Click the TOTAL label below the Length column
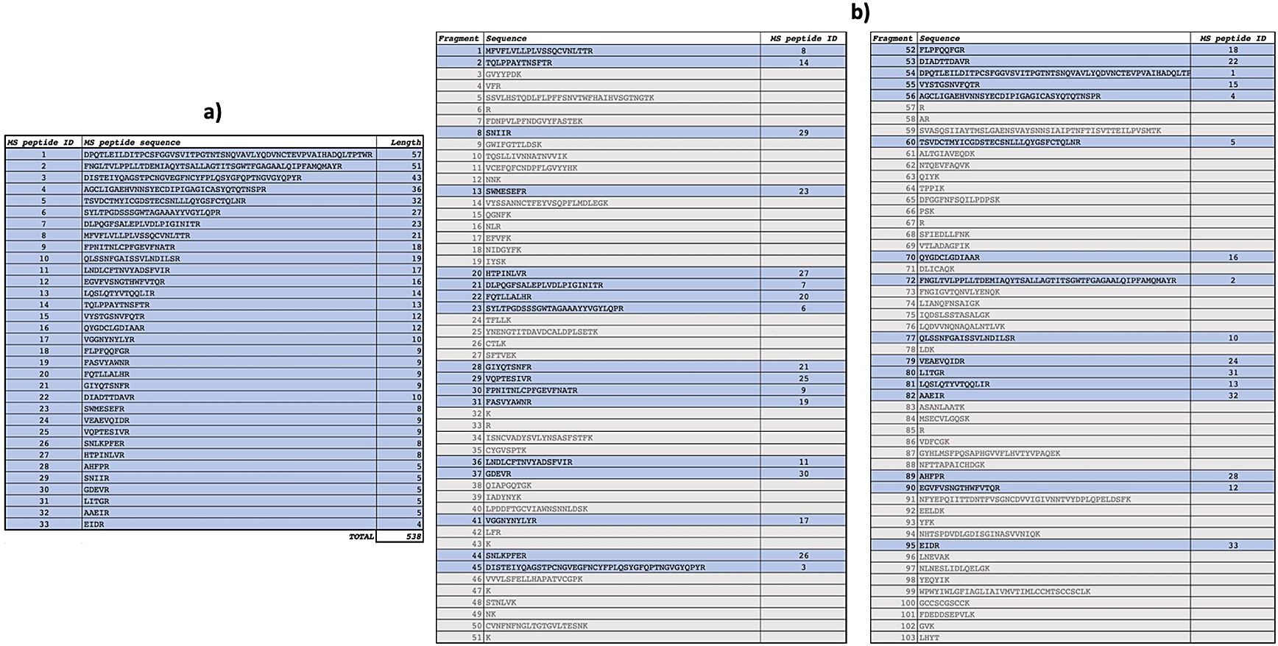The image size is (1278, 646). [361, 536]
